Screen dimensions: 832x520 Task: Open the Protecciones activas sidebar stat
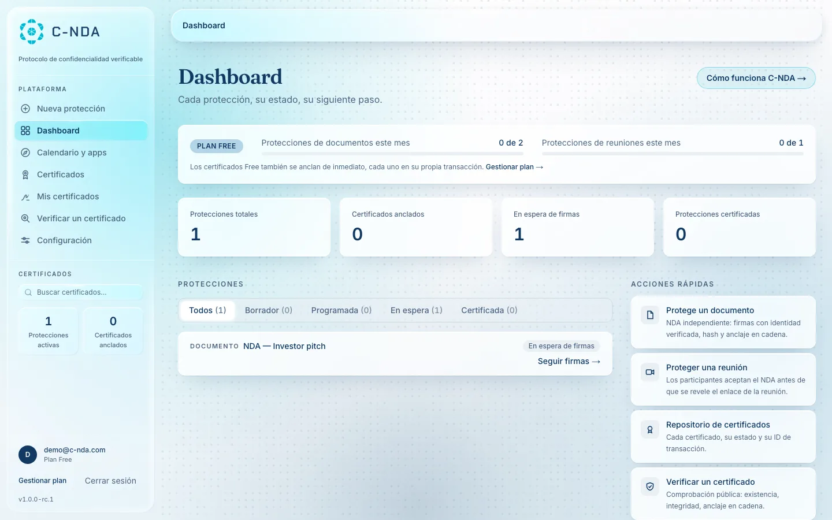[49, 331]
